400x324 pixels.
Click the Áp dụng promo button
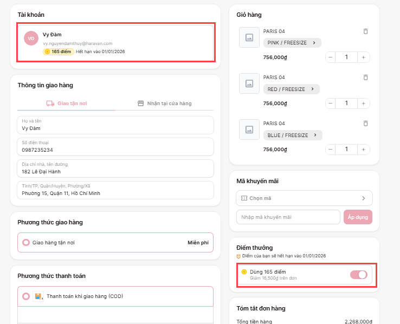pyautogui.click(x=358, y=217)
